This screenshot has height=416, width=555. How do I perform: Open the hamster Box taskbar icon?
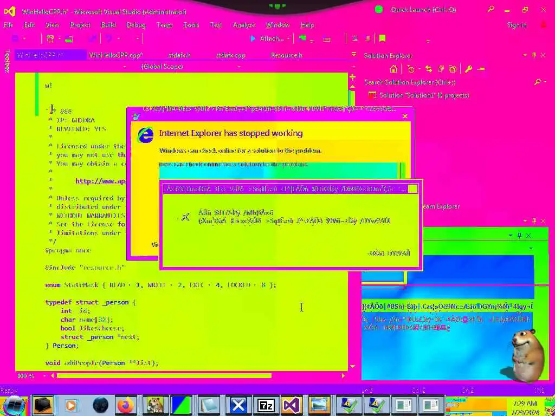(x=156, y=405)
